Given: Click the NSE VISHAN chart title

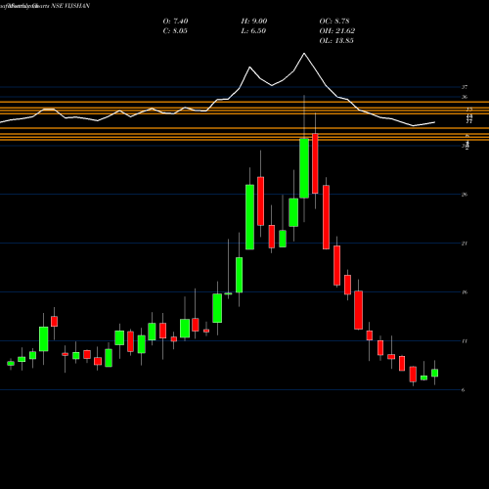Looking at the screenshot, I should point(70,6).
